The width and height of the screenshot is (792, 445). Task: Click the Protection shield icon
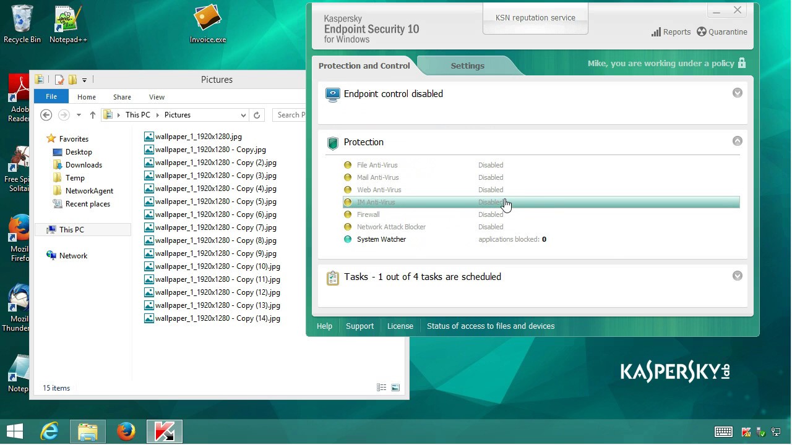pyautogui.click(x=333, y=143)
